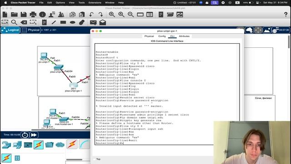
Task: Open the Attributes tab of router window
Action: [x=184, y=36]
